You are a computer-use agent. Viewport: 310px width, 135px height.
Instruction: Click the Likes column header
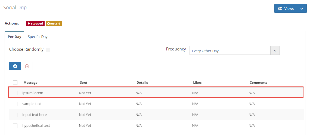[x=197, y=83]
